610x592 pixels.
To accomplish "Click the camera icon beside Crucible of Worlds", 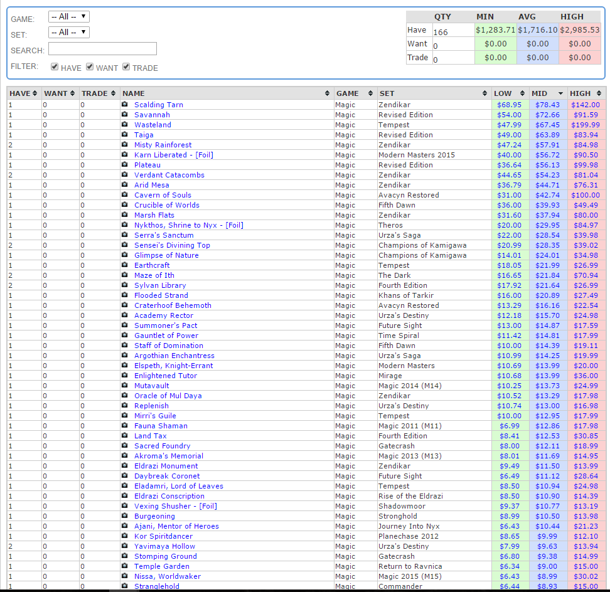I will pyautogui.click(x=124, y=204).
